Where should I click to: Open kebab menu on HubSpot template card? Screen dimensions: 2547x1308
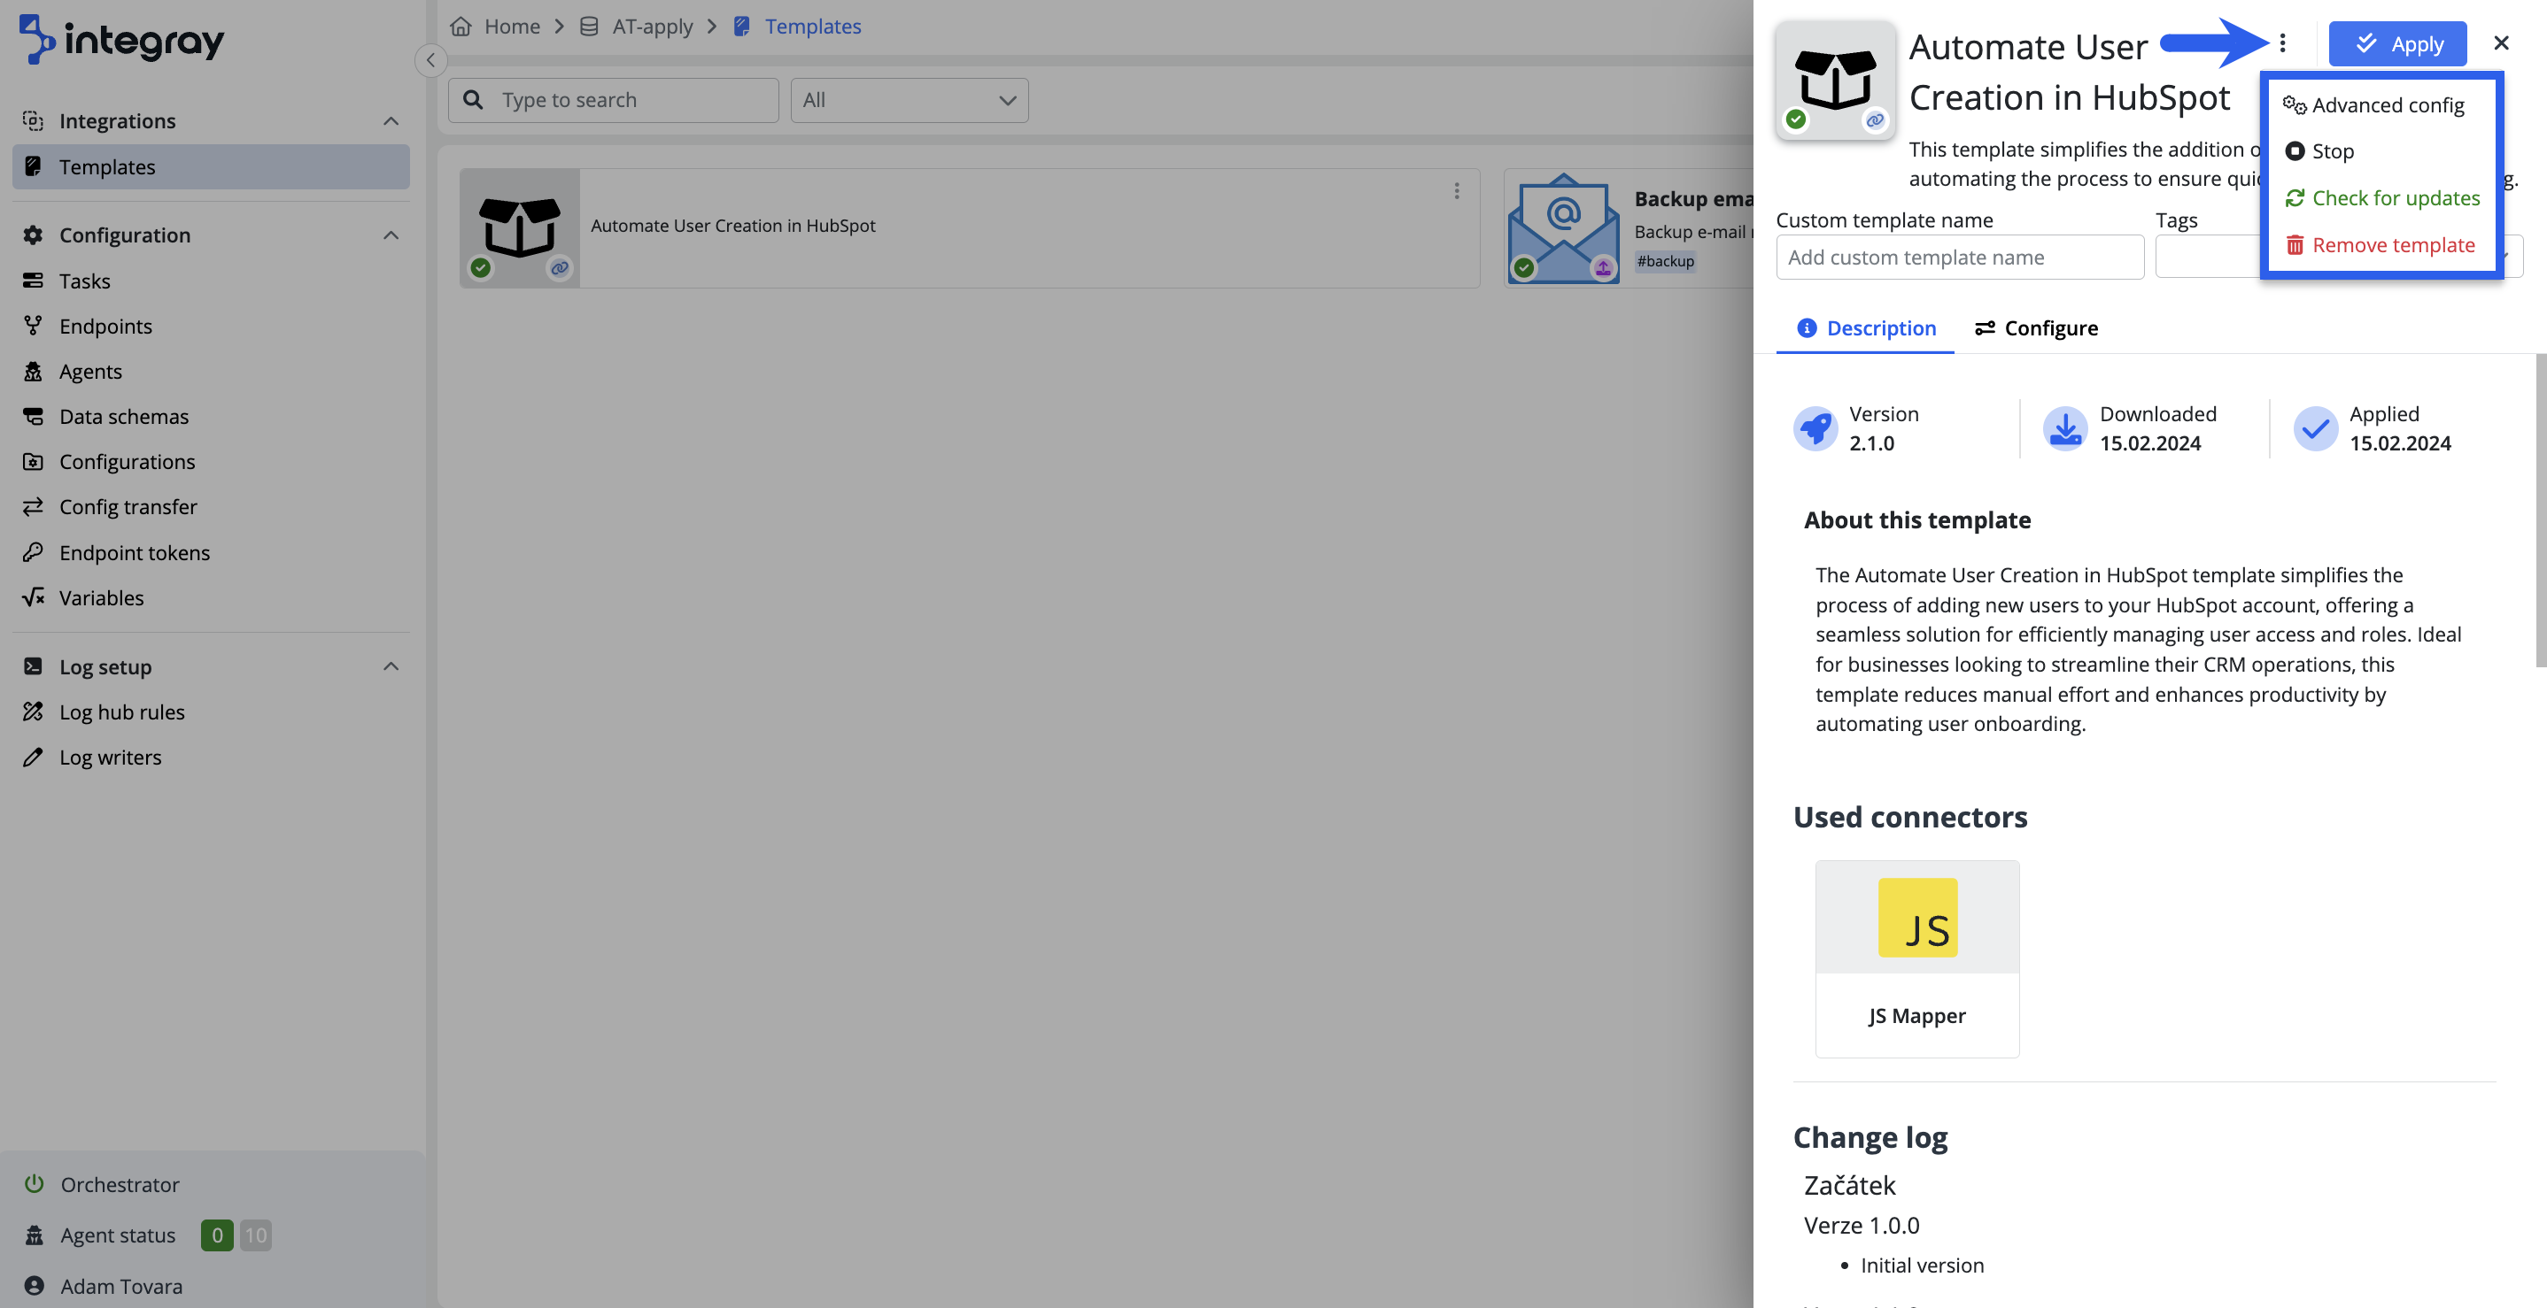point(1457,190)
